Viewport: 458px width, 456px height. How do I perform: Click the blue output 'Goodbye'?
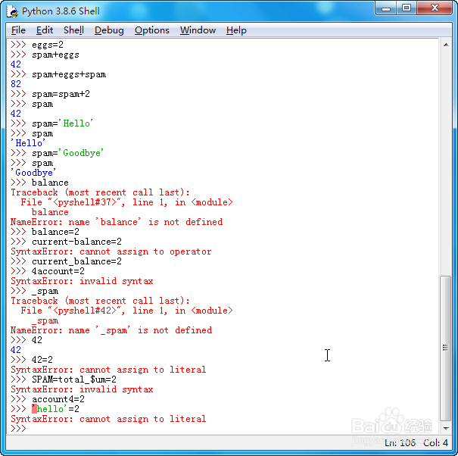click(x=33, y=173)
